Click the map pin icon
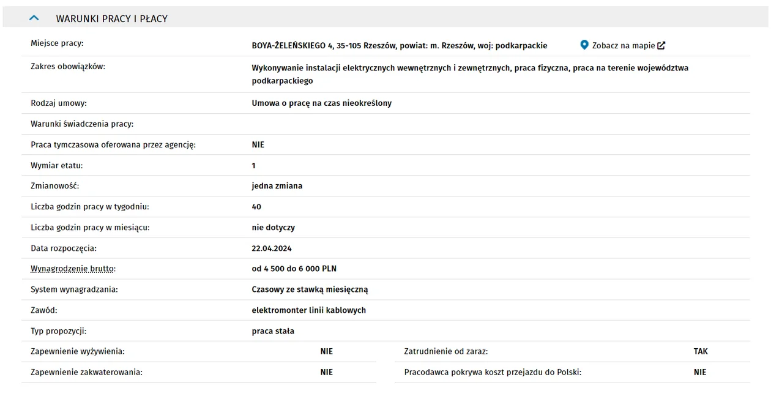This screenshot has width=771, height=399. [x=584, y=45]
